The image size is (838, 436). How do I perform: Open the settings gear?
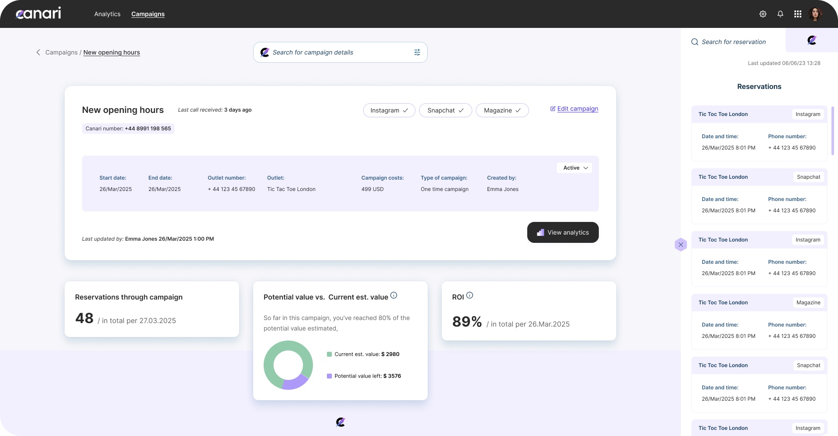[763, 14]
